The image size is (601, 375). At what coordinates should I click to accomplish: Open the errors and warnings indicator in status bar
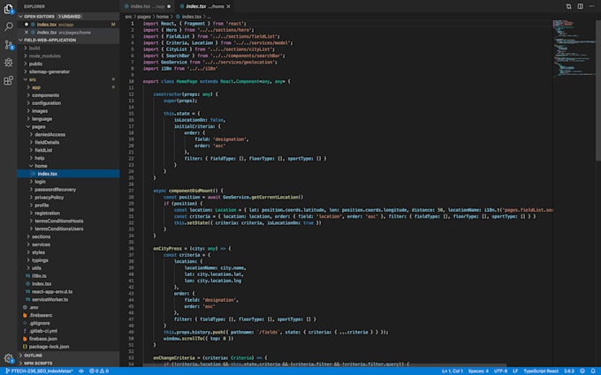coord(99,371)
